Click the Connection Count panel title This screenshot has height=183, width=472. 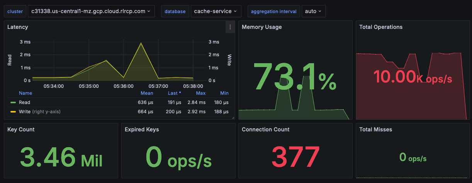[x=265, y=129]
